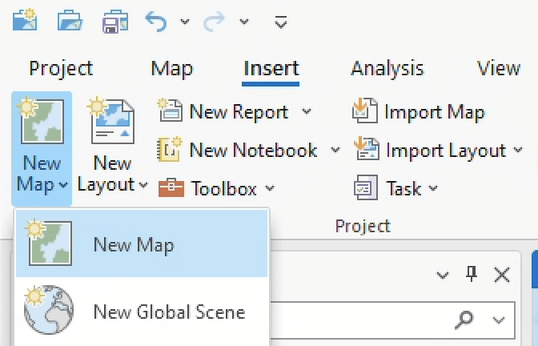The height and width of the screenshot is (346, 538).
Task: Save the project using the disk icon
Action: pos(115,22)
